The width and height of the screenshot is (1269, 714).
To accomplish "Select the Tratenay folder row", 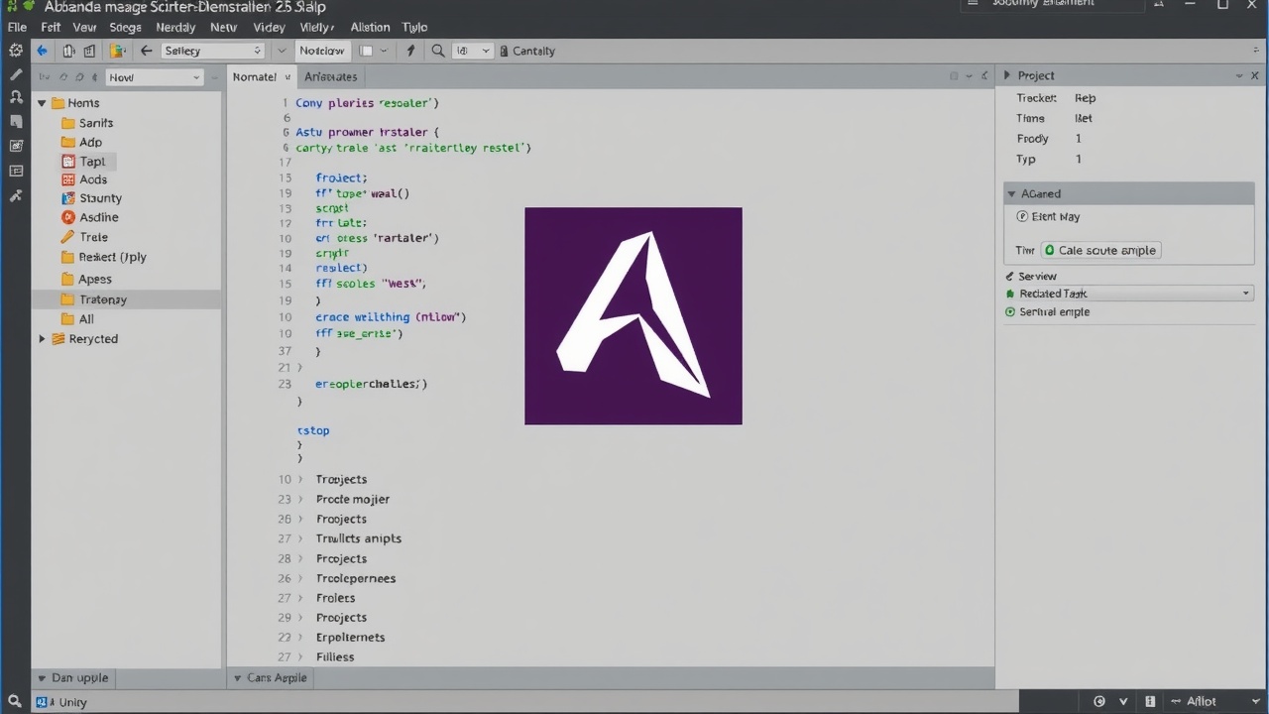I will (x=127, y=298).
